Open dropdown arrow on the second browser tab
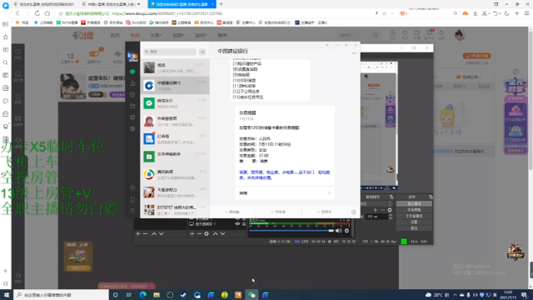The width and height of the screenshot is (533, 300). point(139,4)
